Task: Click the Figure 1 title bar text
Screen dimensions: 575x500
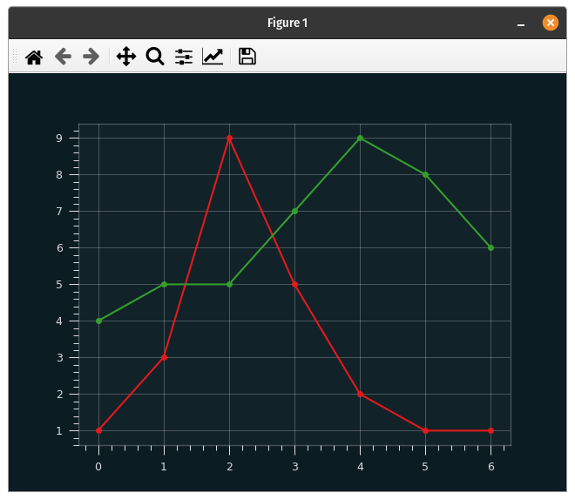Action: pos(287,24)
